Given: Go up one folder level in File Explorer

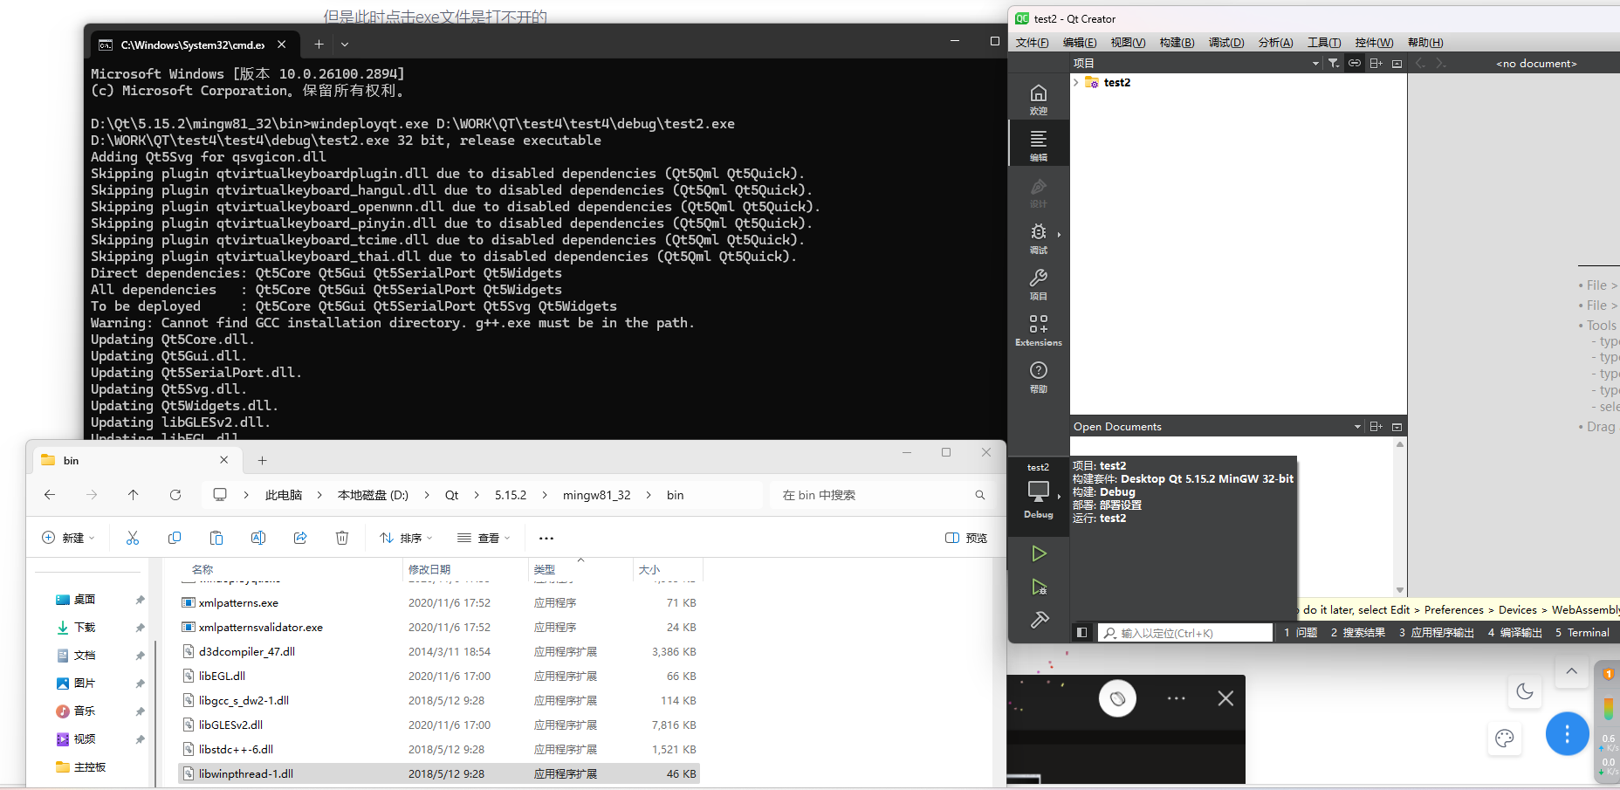Looking at the screenshot, I should (x=134, y=495).
